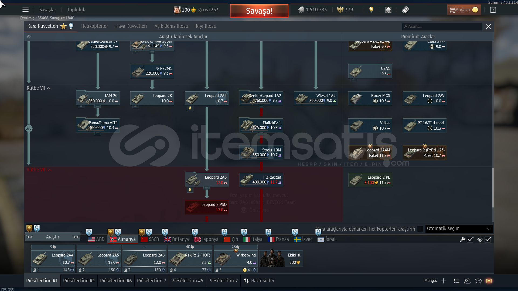Screen dimensions: 518x291
Task: Click the light bulb hints icon in top bar
Action: tap(371, 10)
